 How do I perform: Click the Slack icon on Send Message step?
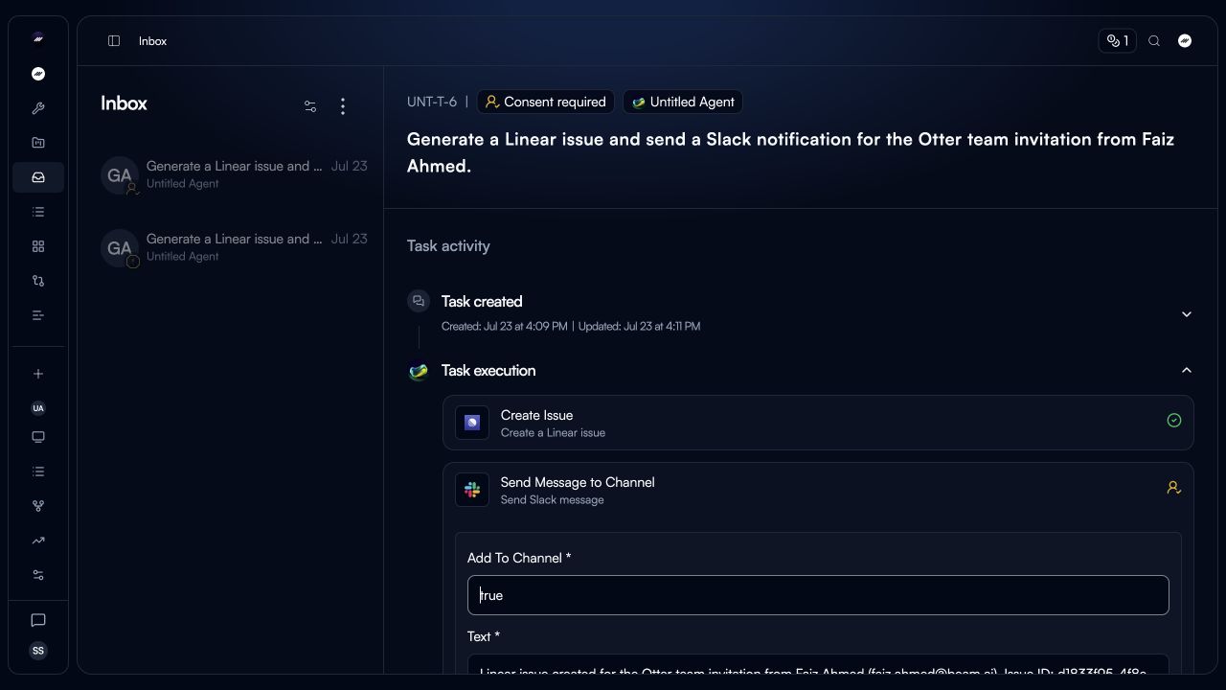(x=472, y=490)
